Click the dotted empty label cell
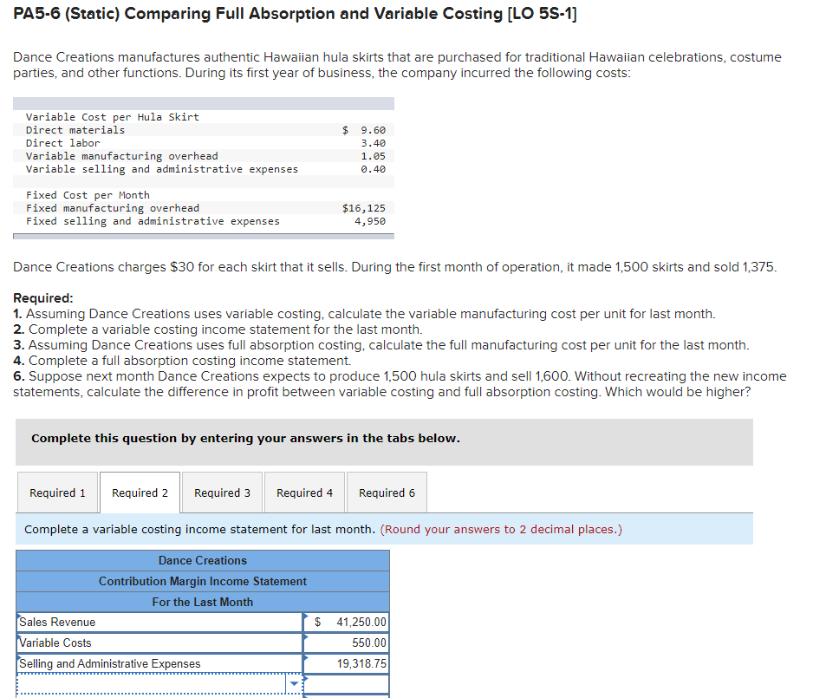813x698 pixels. 147,684
